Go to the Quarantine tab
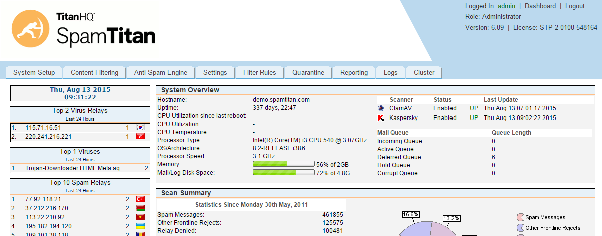Viewport: 602px width, 236px height. (308, 73)
